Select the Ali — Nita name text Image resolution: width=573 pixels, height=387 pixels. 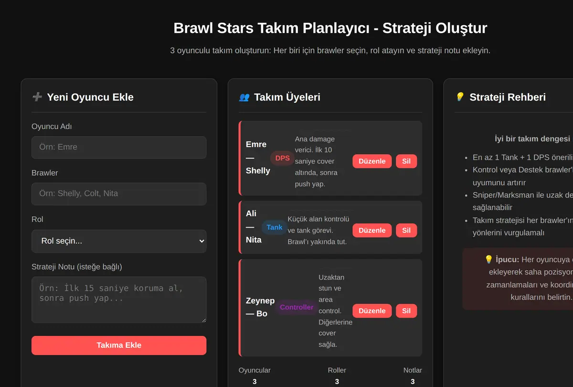tap(254, 227)
